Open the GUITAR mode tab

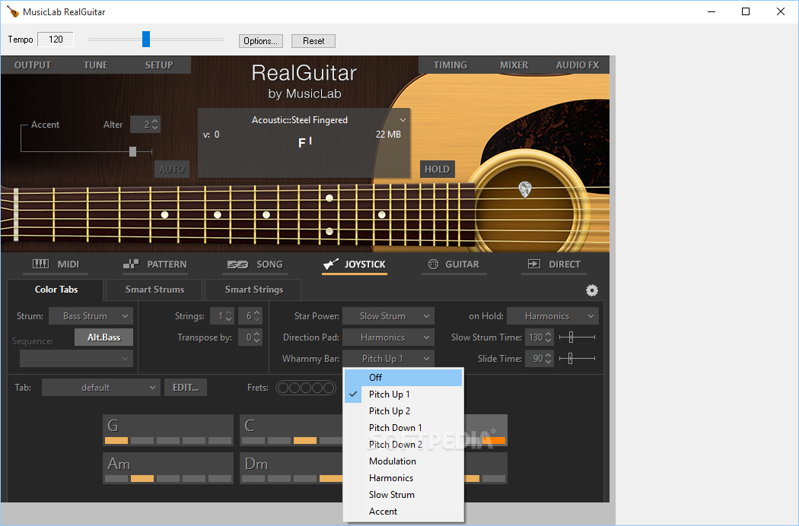[454, 265]
